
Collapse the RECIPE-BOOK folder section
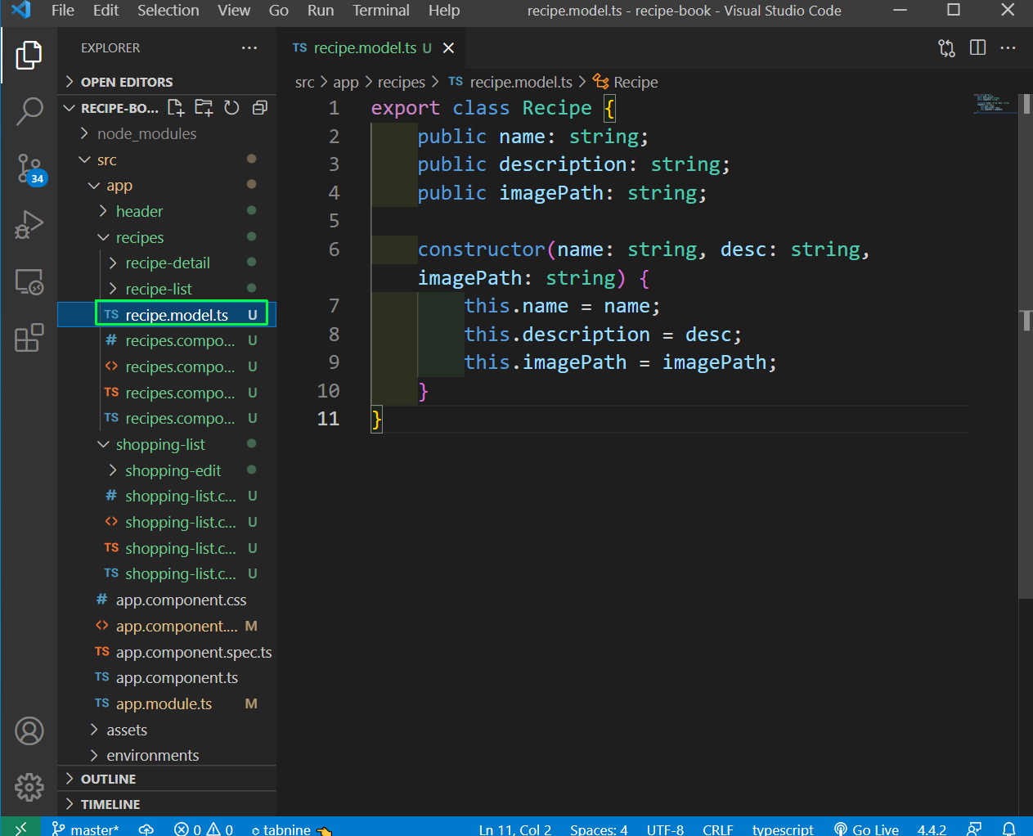click(x=110, y=108)
